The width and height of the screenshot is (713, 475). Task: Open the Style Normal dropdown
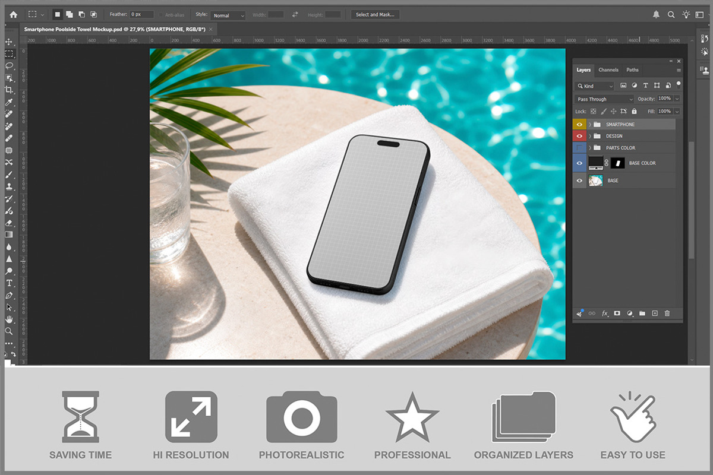tap(228, 15)
